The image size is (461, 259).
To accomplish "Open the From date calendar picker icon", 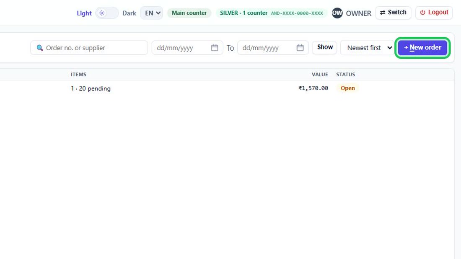I will 215,48.
